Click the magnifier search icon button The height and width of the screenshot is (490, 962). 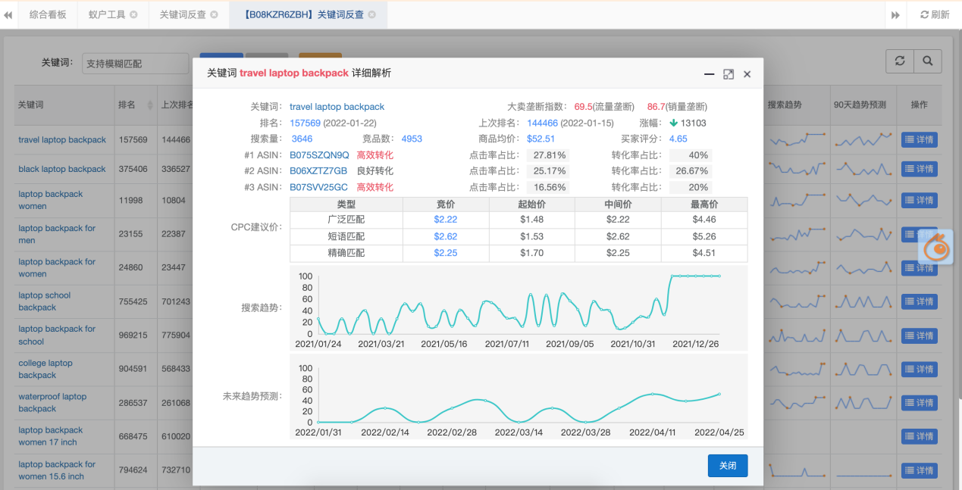coord(928,61)
